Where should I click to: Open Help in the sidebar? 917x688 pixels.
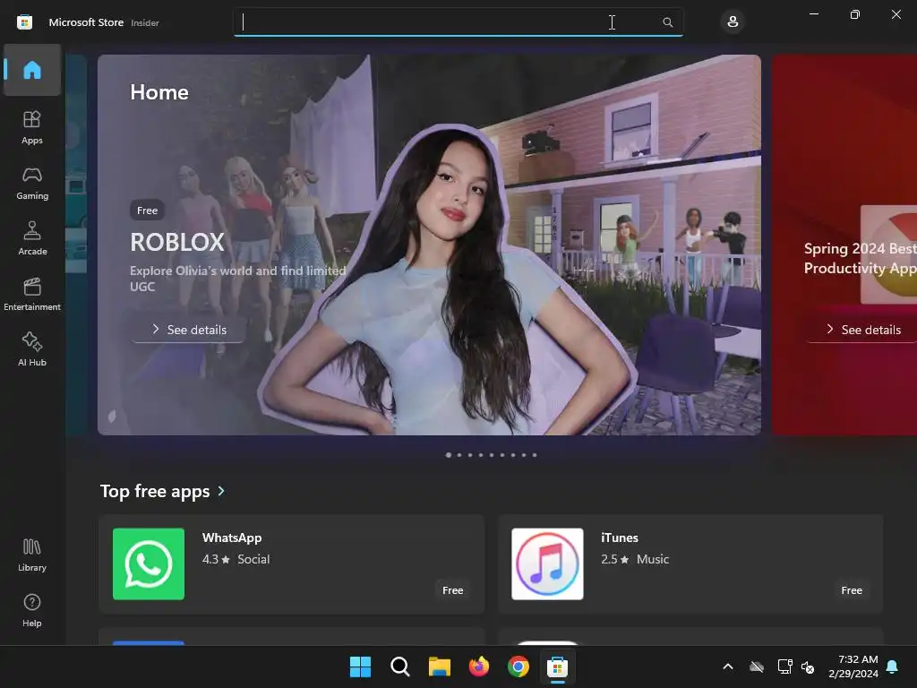point(32,611)
